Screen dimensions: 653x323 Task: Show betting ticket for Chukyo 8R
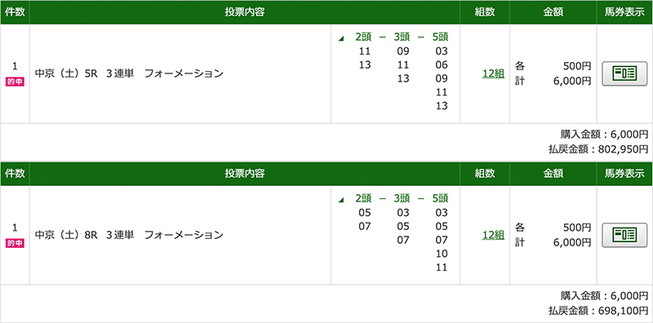point(624,235)
